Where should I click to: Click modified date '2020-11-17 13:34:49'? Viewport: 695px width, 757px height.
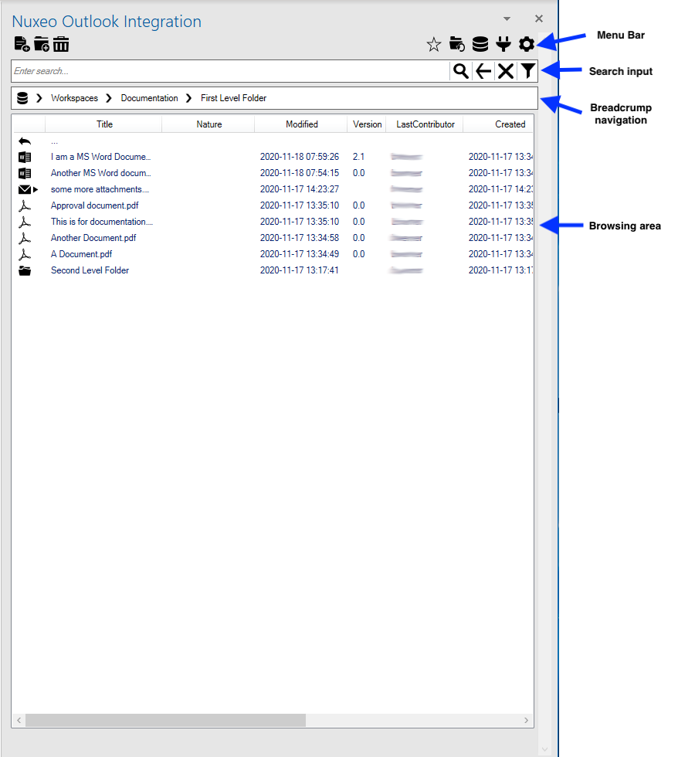300,254
